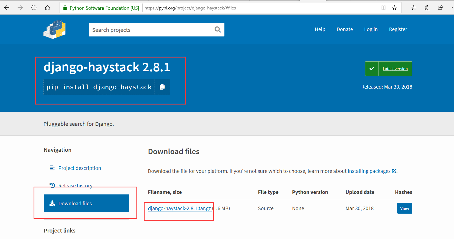Add this page to favorites with the star icon
The image size is (454, 239).
(x=394, y=8)
